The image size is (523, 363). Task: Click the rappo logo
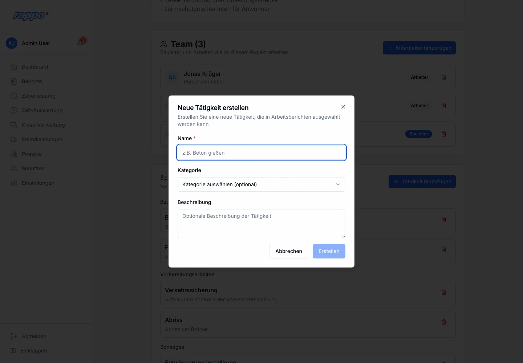coord(31,16)
